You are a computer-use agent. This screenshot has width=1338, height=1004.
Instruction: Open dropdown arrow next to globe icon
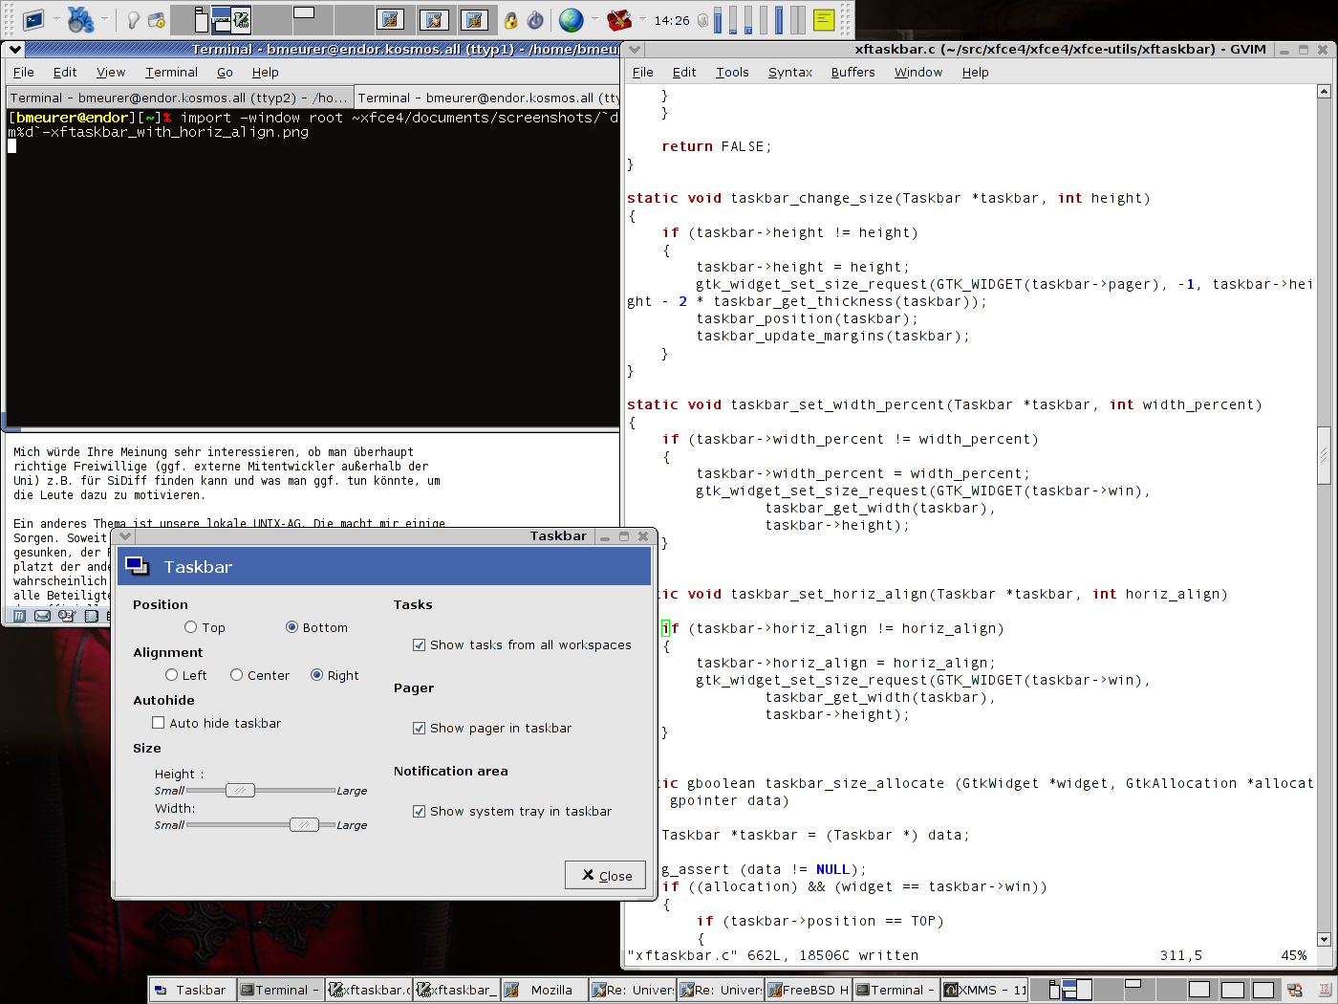(x=593, y=19)
